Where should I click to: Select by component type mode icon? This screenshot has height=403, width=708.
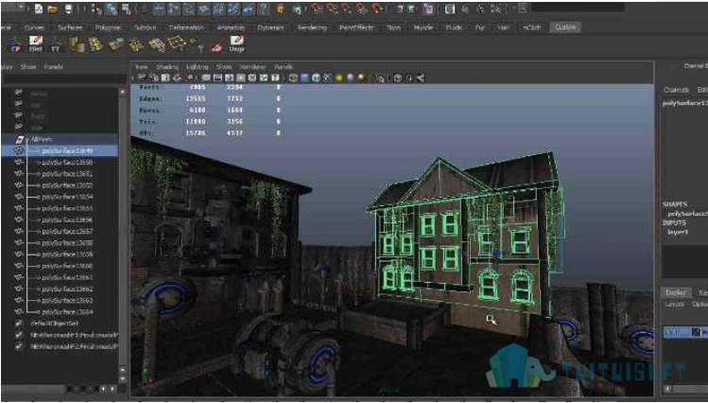126,9
